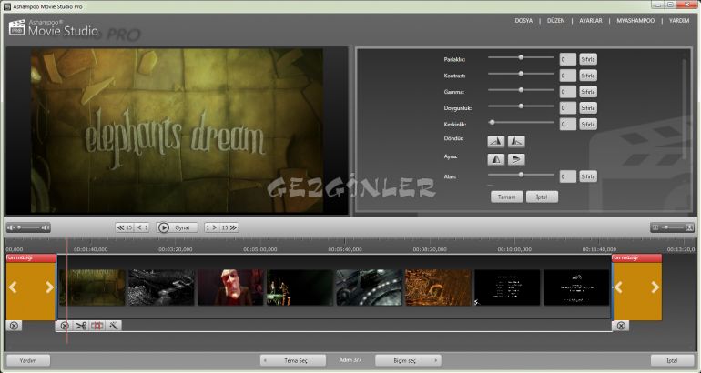Viewport: 701px width, 373px height.
Task: Go back with the Tema Seç button
Action: 293,360
